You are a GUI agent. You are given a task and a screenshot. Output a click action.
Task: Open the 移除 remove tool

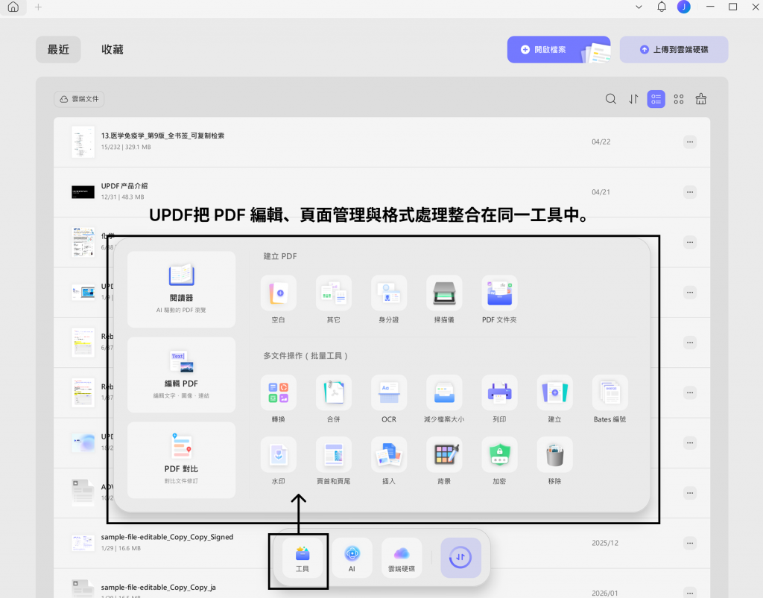click(554, 454)
